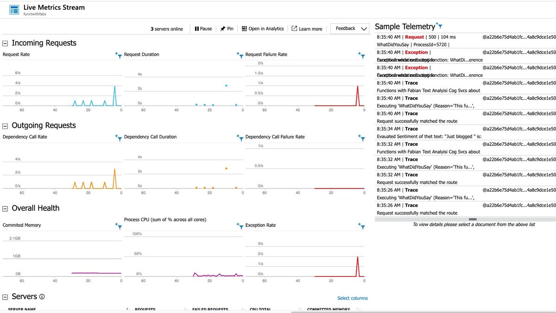Add filter on Request Duration chart
556x313 pixels.
pos(240,55)
